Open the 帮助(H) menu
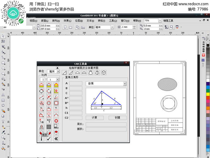 [137, 21]
